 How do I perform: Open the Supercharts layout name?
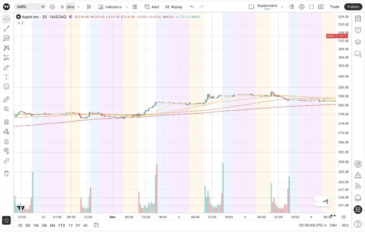[267, 7]
